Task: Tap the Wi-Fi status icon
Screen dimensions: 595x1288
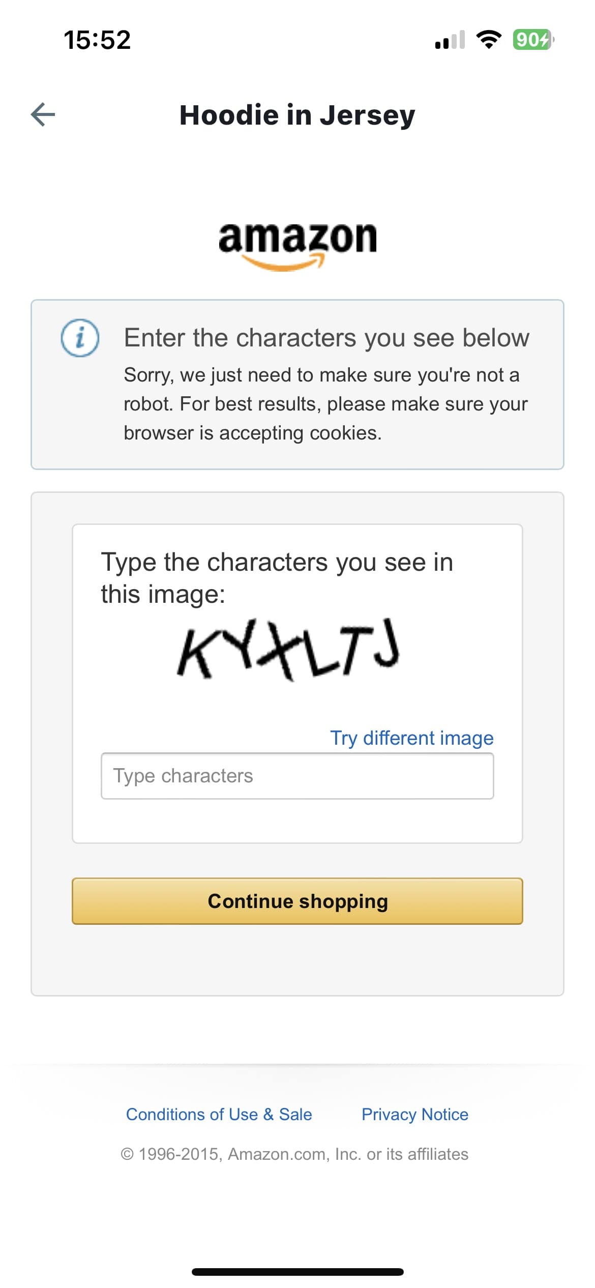Action: 488,40
